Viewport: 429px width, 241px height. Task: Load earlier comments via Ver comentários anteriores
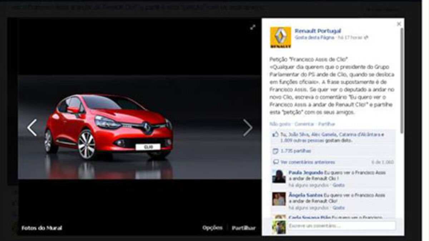point(307,162)
